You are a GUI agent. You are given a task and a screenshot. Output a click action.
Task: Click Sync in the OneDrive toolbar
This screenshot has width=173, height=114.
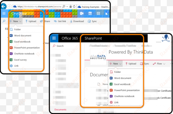click(92, 21)
